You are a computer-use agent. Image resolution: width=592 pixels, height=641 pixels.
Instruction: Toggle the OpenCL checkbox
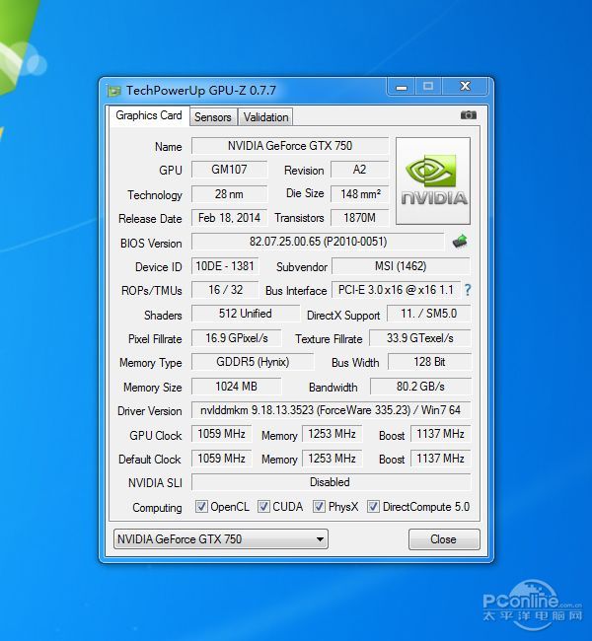click(201, 507)
